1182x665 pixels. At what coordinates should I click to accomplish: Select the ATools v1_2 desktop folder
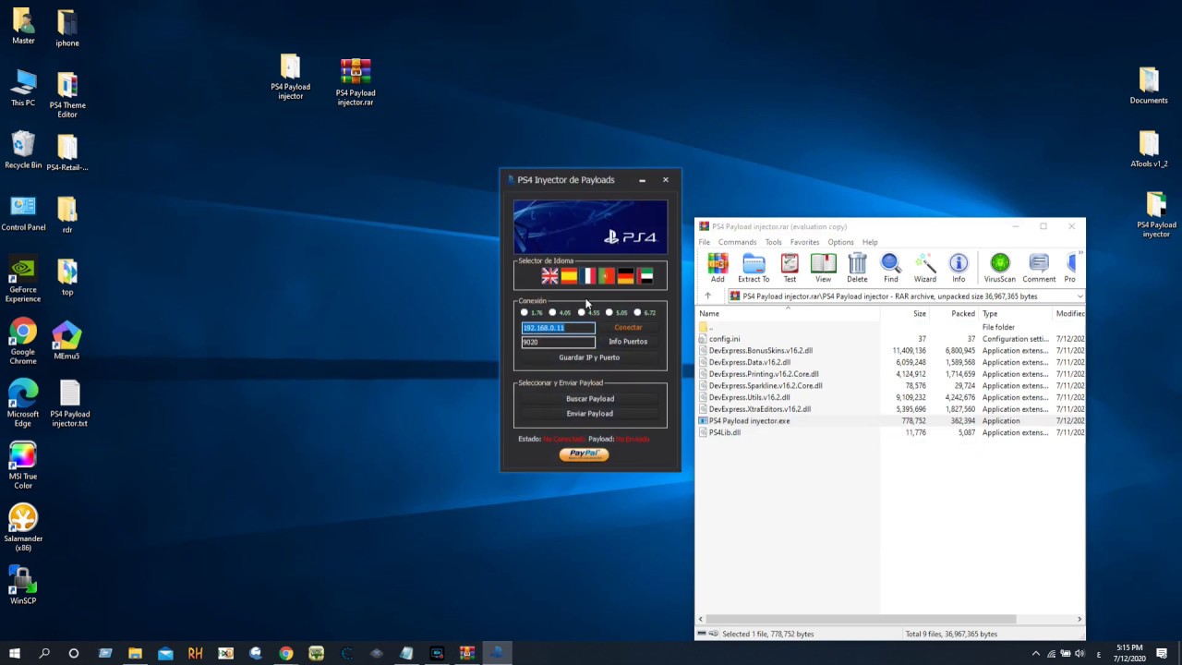[x=1149, y=150]
